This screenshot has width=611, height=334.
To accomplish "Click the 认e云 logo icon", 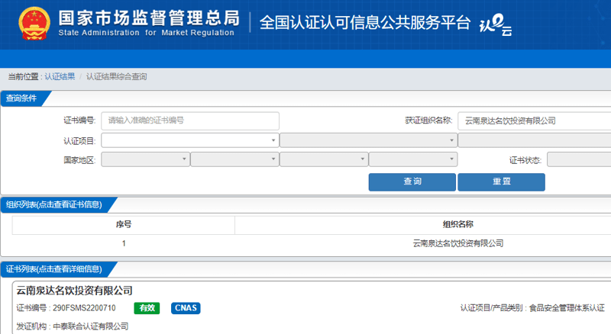I will pos(495,25).
